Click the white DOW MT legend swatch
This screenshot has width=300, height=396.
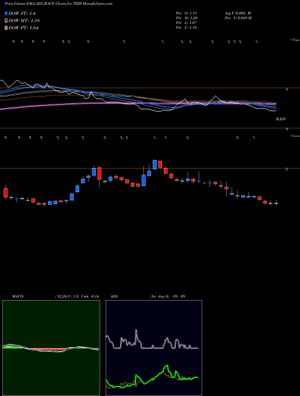click(6, 21)
